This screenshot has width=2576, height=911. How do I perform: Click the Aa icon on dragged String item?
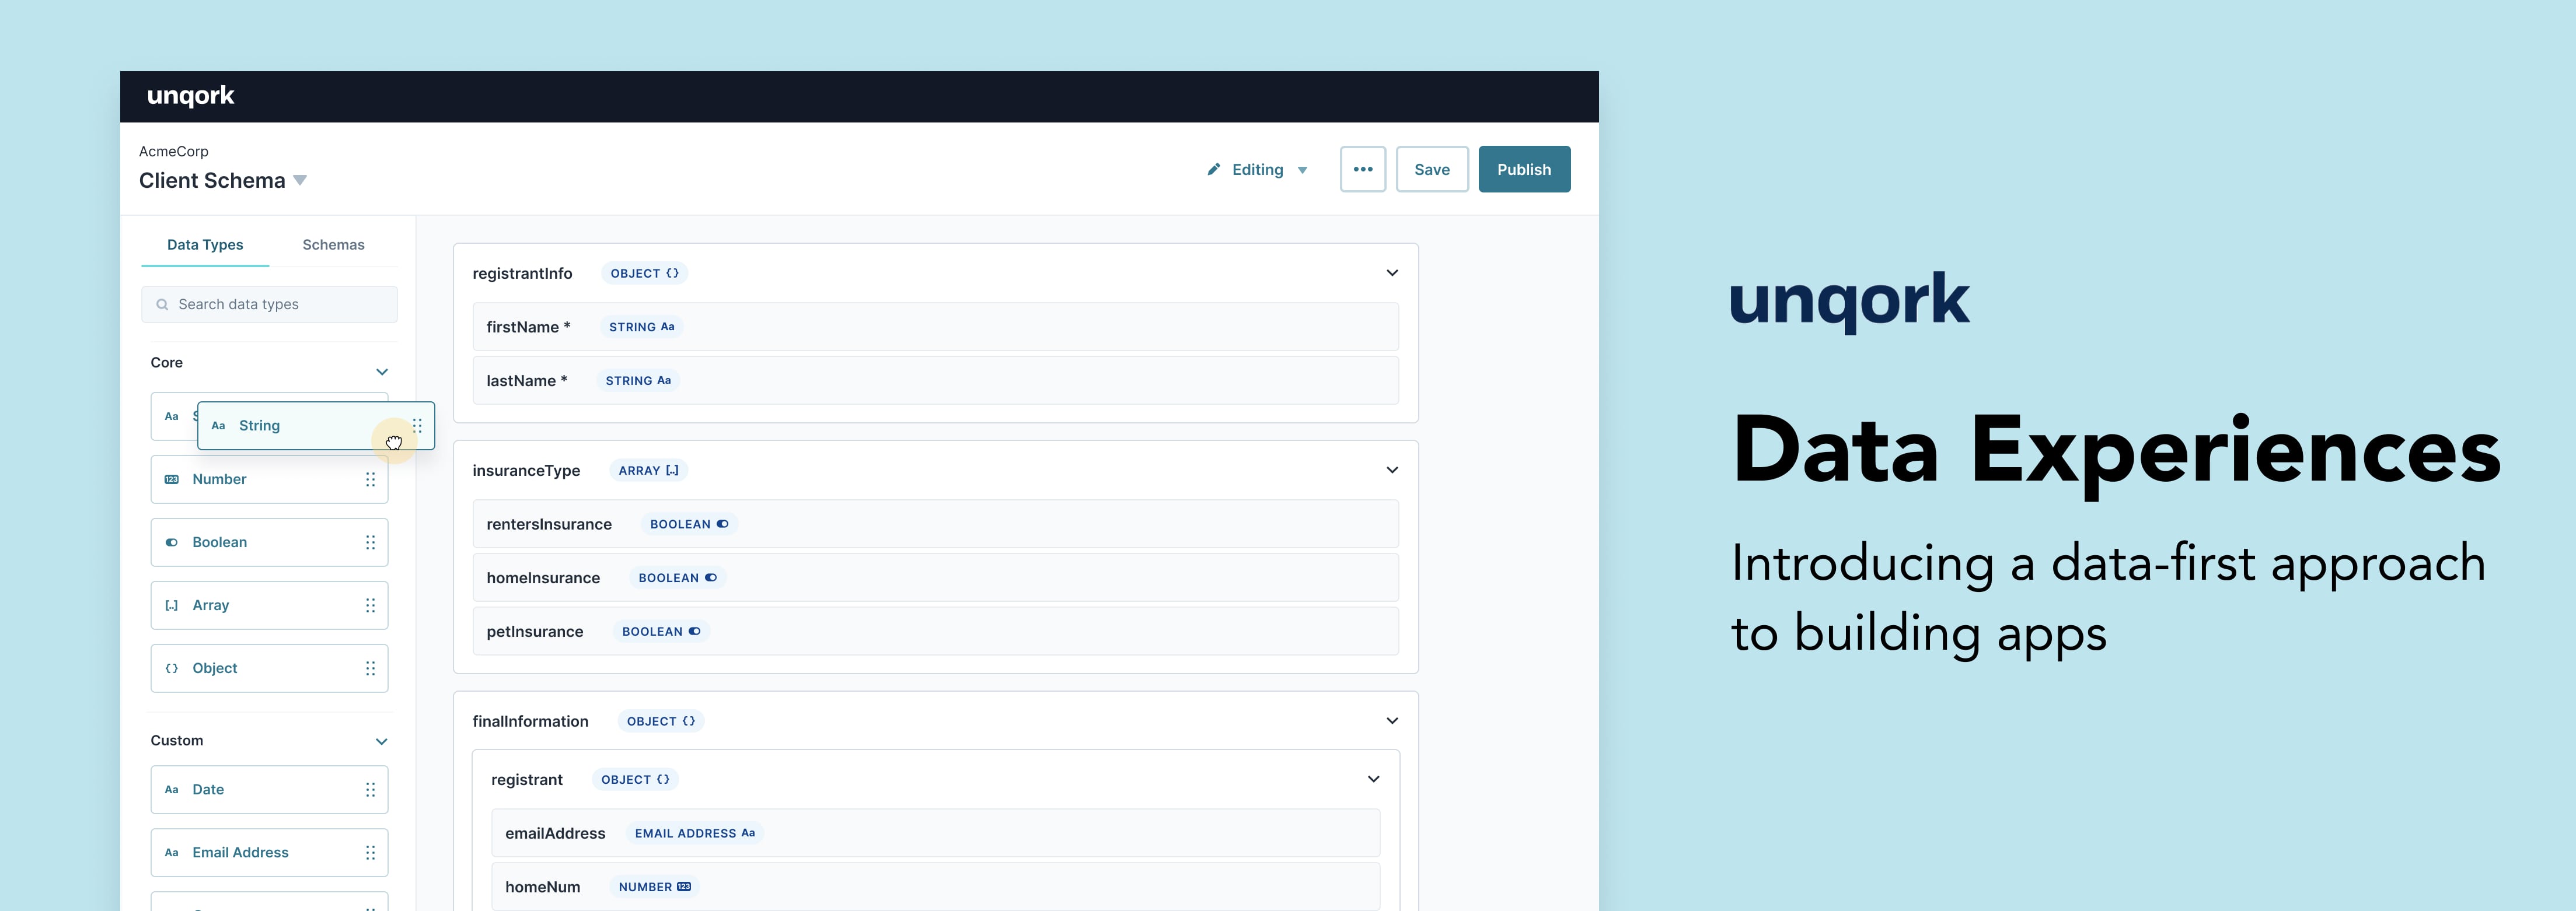(218, 426)
